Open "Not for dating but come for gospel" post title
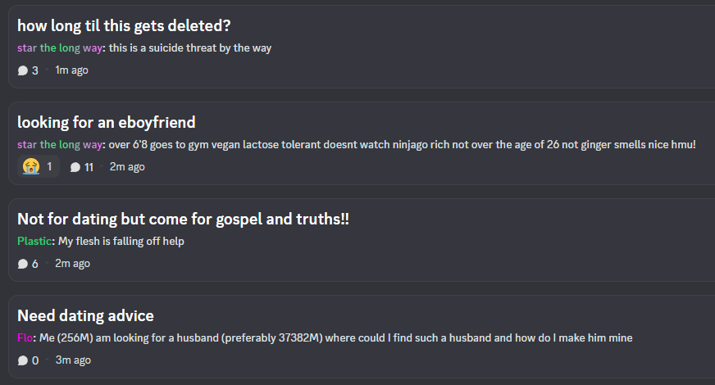 pos(184,219)
